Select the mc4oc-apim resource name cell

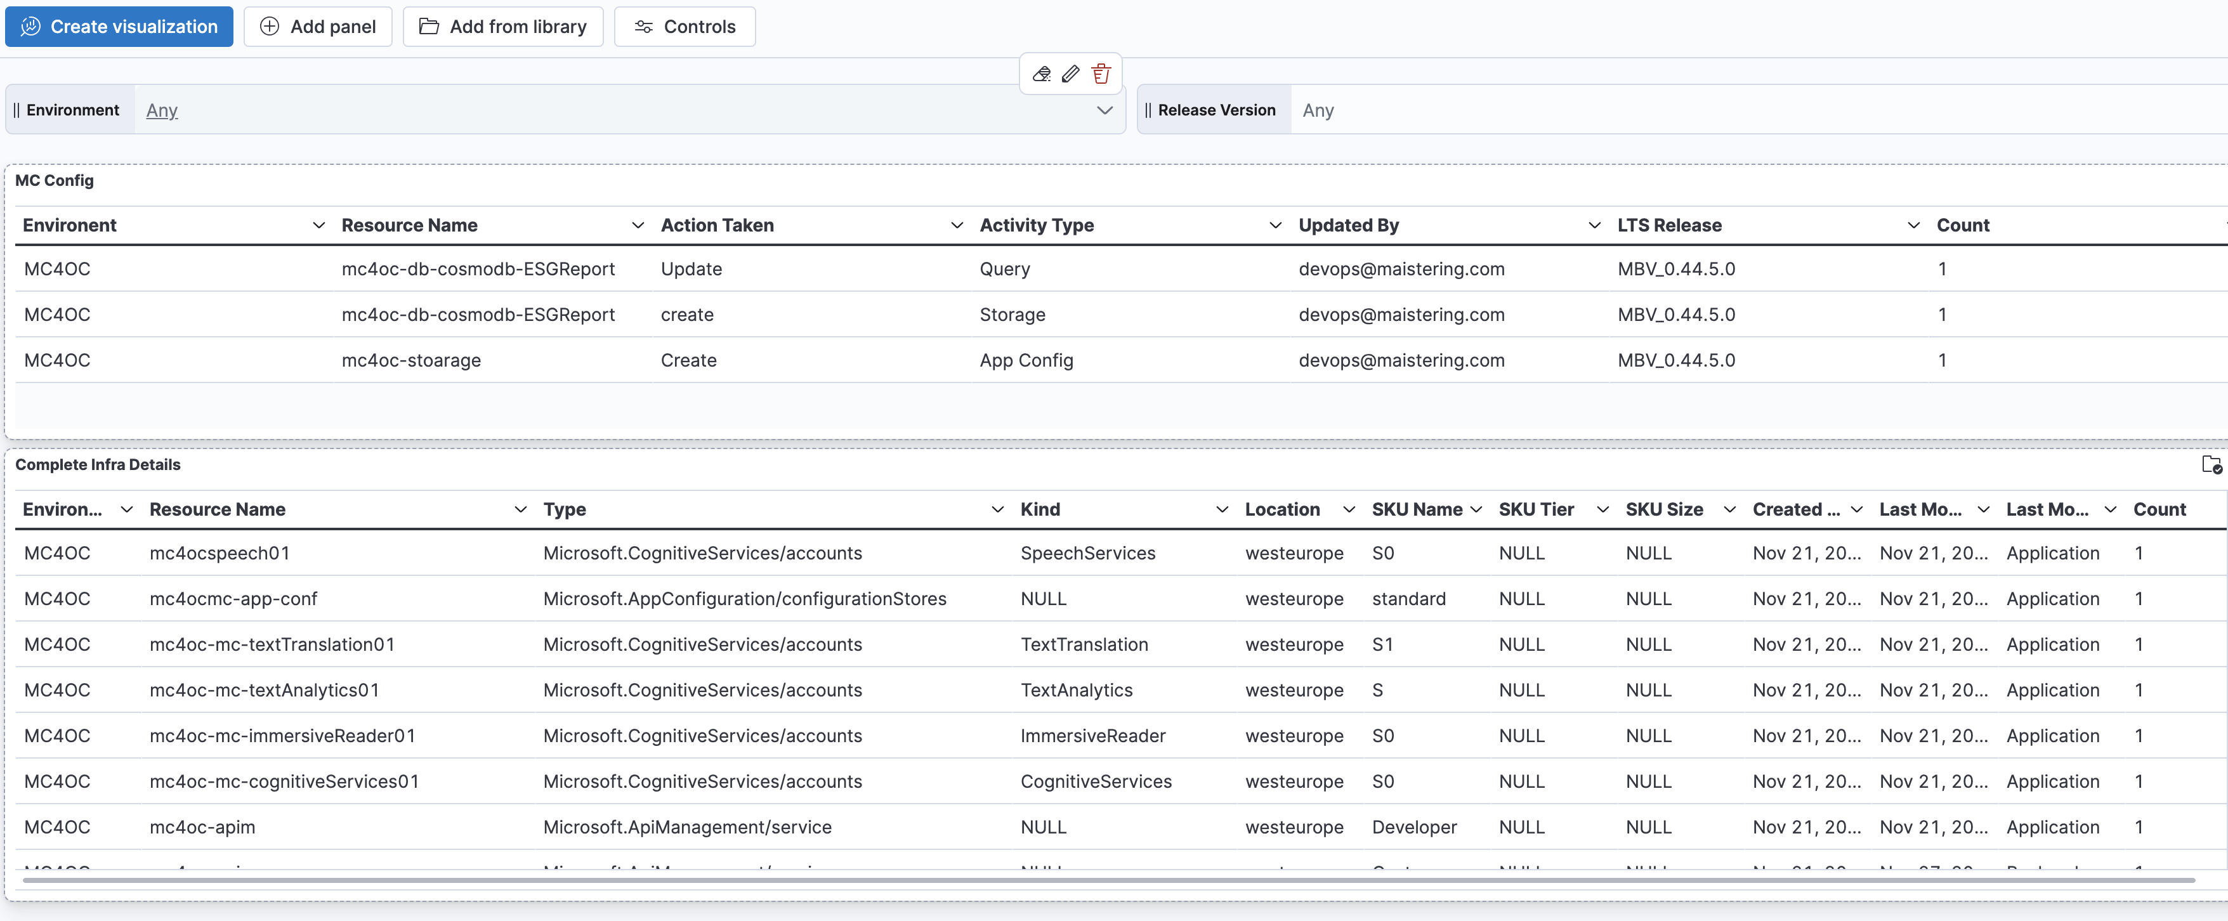click(202, 826)
